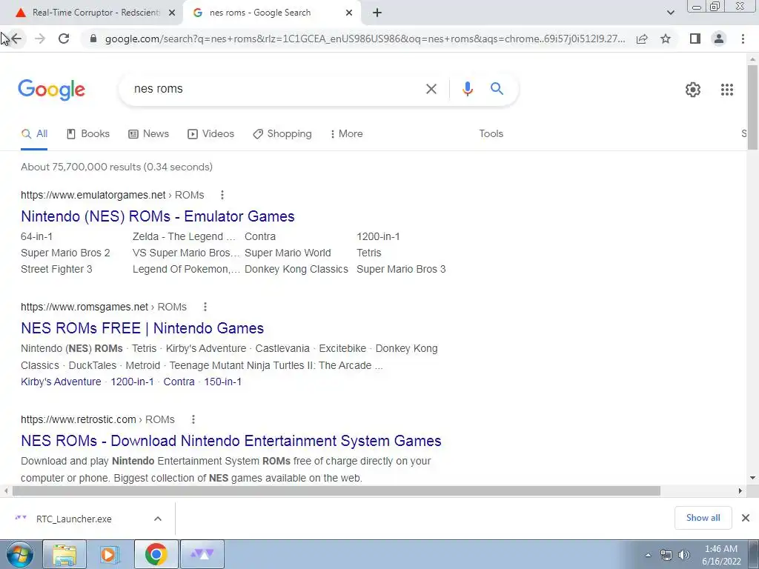Open the RTC_Launcher.exe downloaded file
This screenshot has width=759, height=569.
coord(73,519)
